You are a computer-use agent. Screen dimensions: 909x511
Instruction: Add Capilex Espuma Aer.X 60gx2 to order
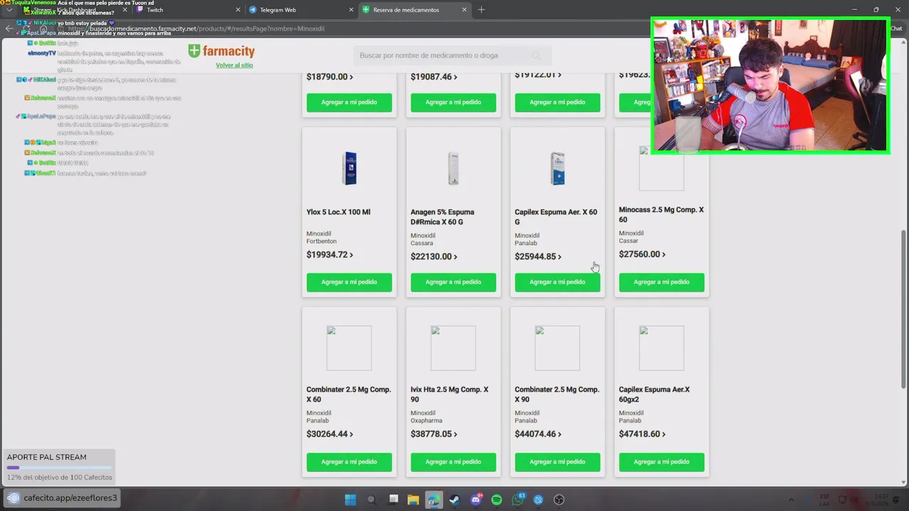[662, 461]
